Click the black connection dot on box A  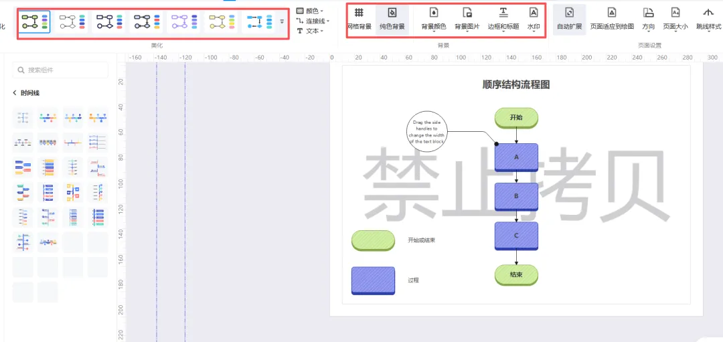496,144
